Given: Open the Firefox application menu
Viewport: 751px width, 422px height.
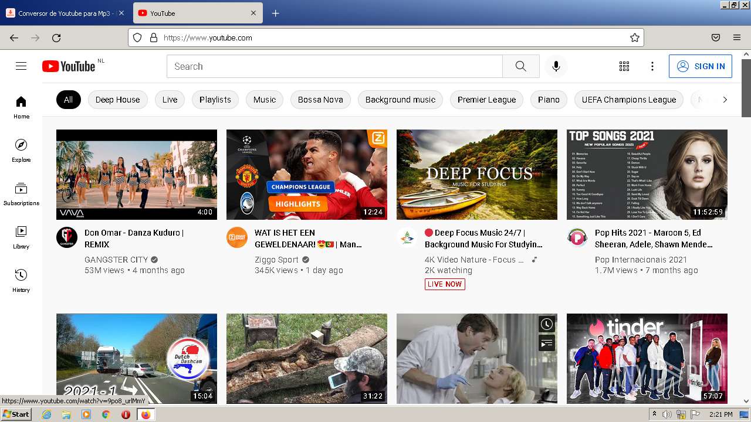Looking at the screenshot, I should click(737, 38).
